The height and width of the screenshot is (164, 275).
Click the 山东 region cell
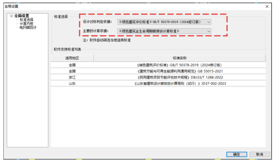[72, 84]
